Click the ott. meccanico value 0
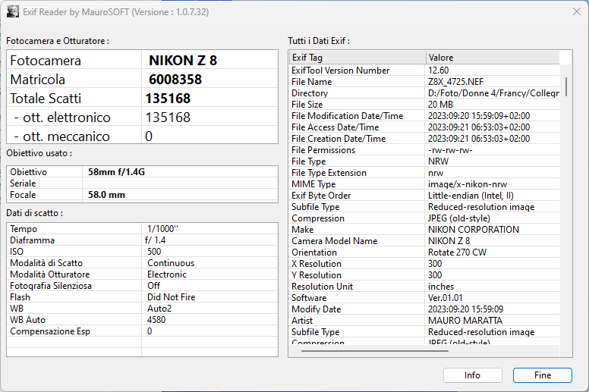 (x=149, y=136)
